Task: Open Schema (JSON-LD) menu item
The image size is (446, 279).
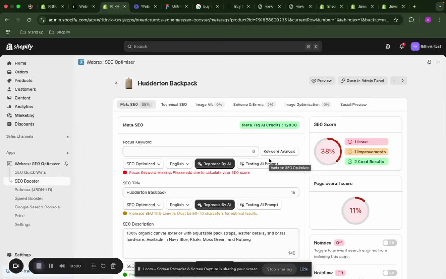Action: click(x=33, y=189)
